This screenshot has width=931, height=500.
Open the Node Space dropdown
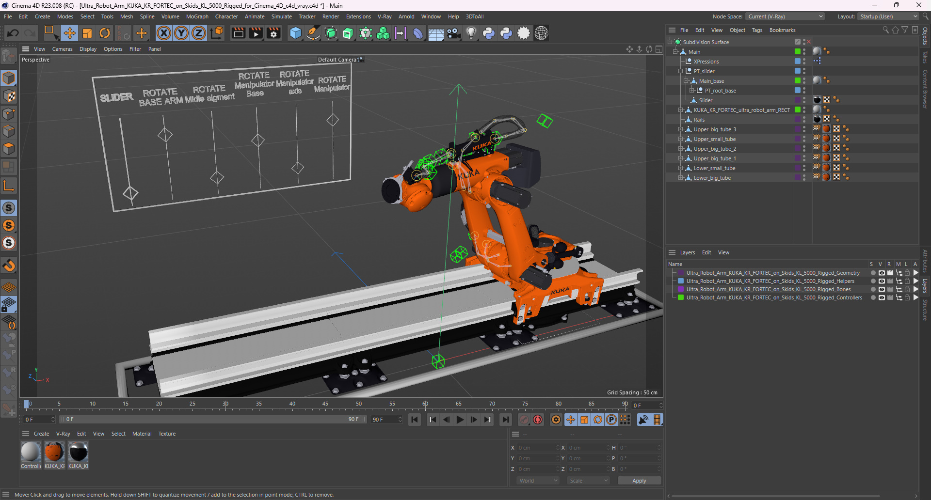(x=785, y=16)
